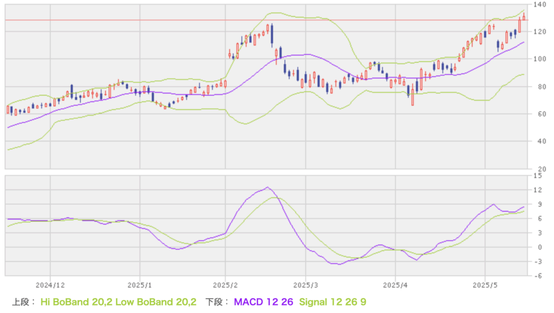Click the 2025/5 date label
The image size is (554, 313).
point(485,285)
